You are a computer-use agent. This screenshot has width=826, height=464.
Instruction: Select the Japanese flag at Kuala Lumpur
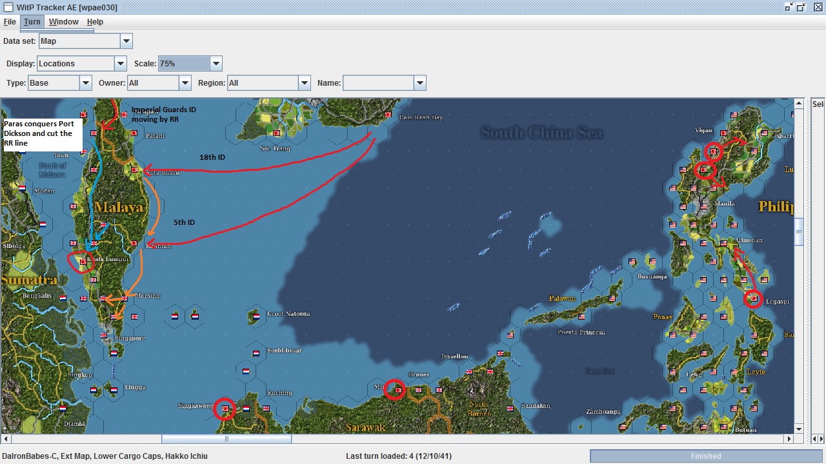pos(83,262)
